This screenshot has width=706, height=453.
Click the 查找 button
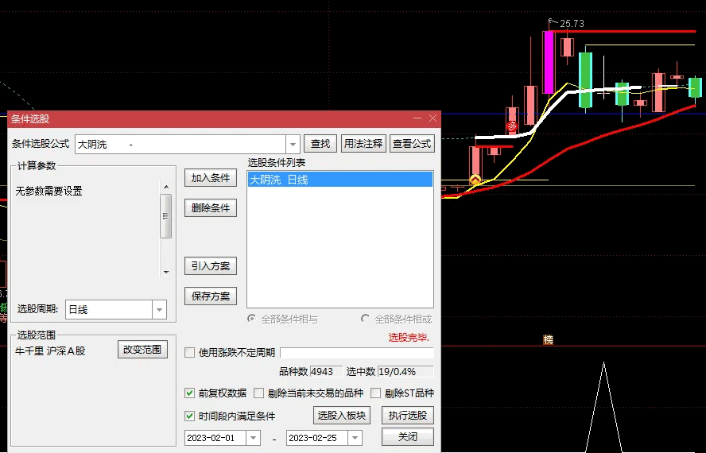[320, 144]
